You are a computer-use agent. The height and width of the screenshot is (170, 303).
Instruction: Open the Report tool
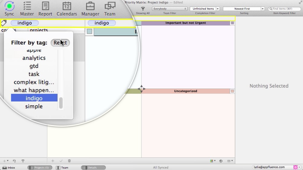(x=45, y=6)
